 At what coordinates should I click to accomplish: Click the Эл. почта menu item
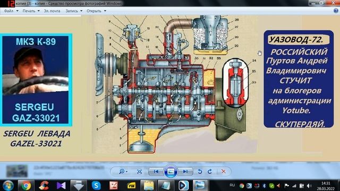52,11
